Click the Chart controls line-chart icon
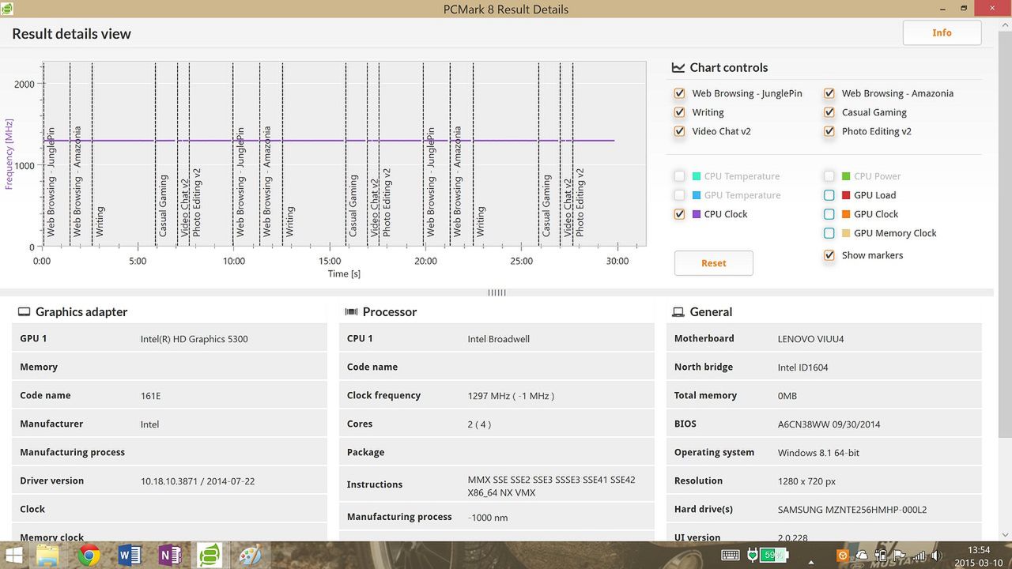Screen dimensions: 1012x569 [678, 67]
